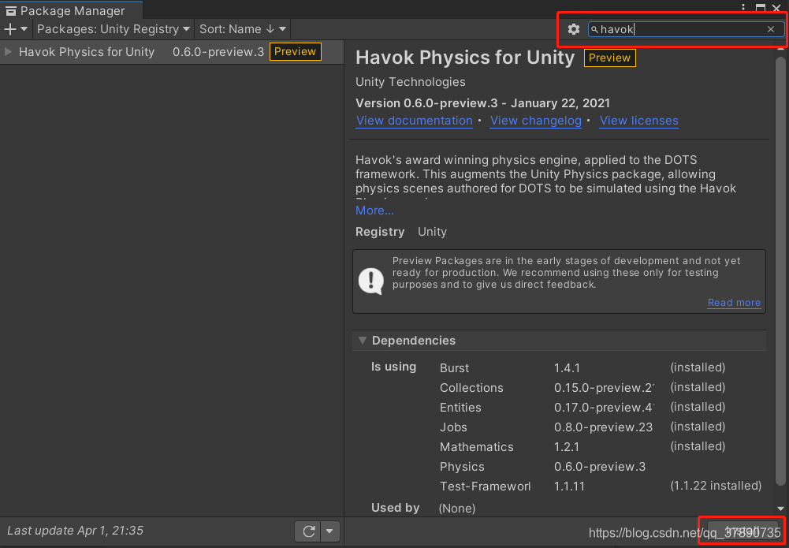Open the refresh options dropdown arrow
789x548 pixels.
(x=330, y=531)
